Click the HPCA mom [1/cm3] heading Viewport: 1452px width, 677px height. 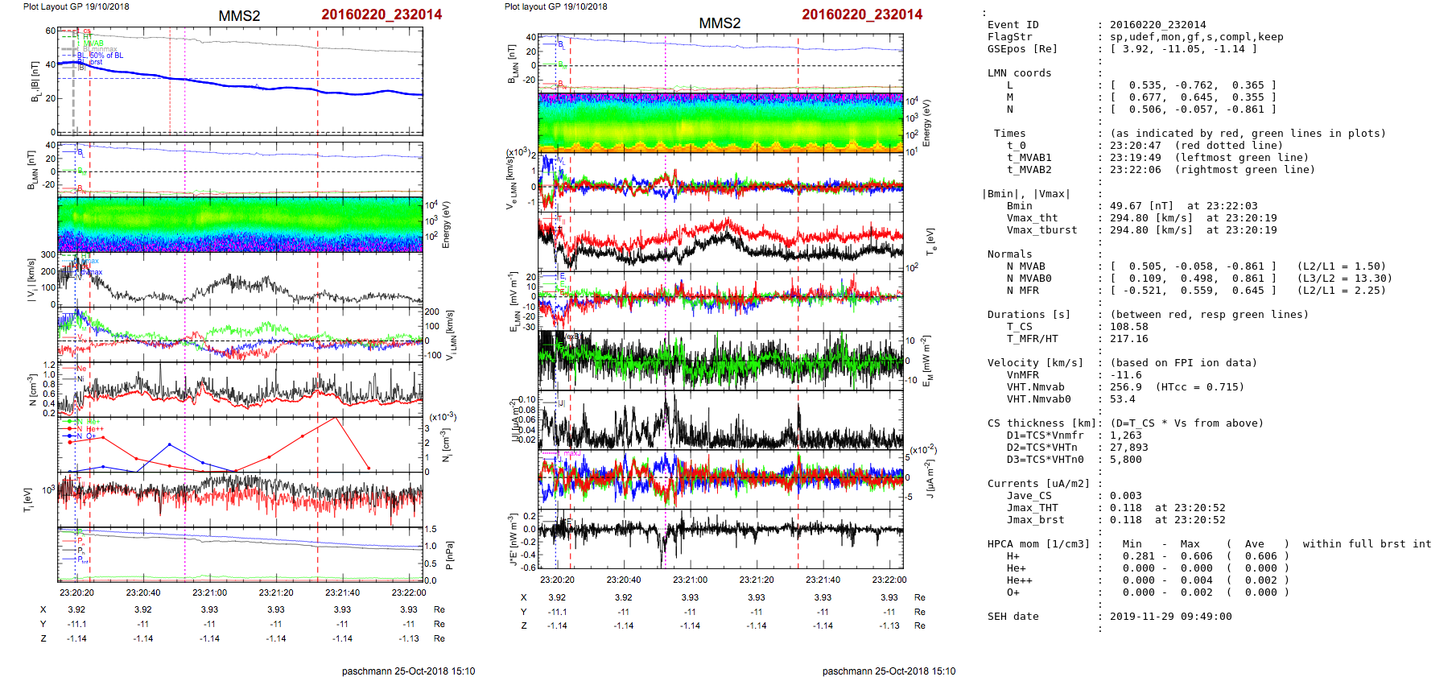click(1038, 544)
